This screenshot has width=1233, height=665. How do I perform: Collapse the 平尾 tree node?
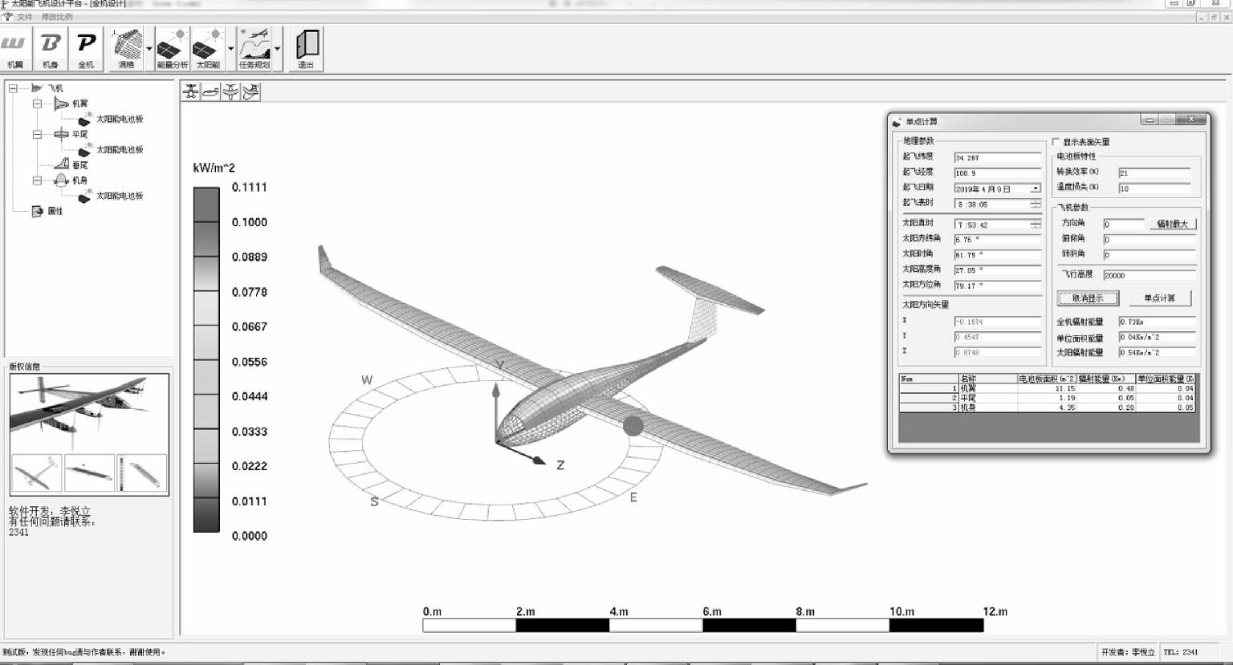[37, 134]
